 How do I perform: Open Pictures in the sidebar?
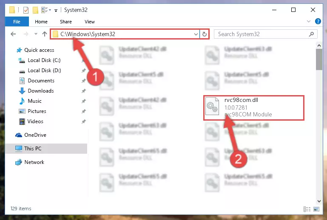[37, 111]
